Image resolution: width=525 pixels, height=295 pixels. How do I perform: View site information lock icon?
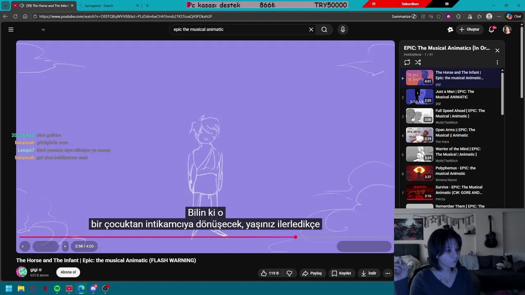click(35, 16)
